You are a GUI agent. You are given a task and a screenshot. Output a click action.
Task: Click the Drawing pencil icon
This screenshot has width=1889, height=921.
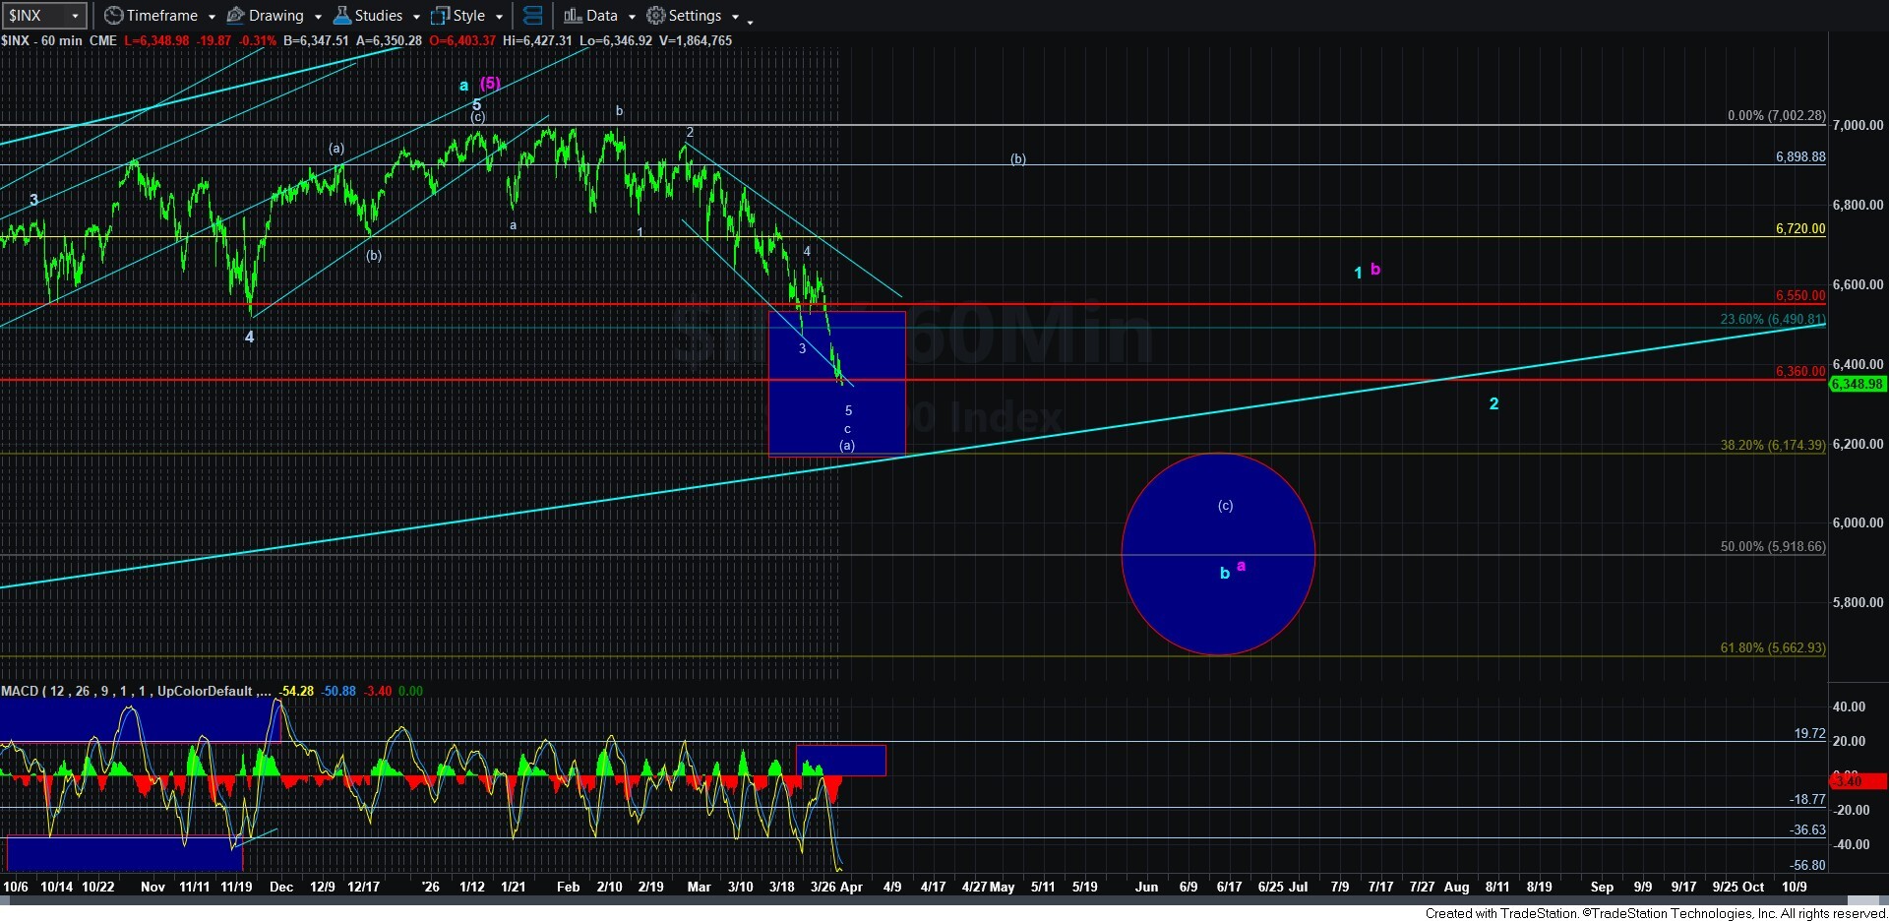point(236,16)
